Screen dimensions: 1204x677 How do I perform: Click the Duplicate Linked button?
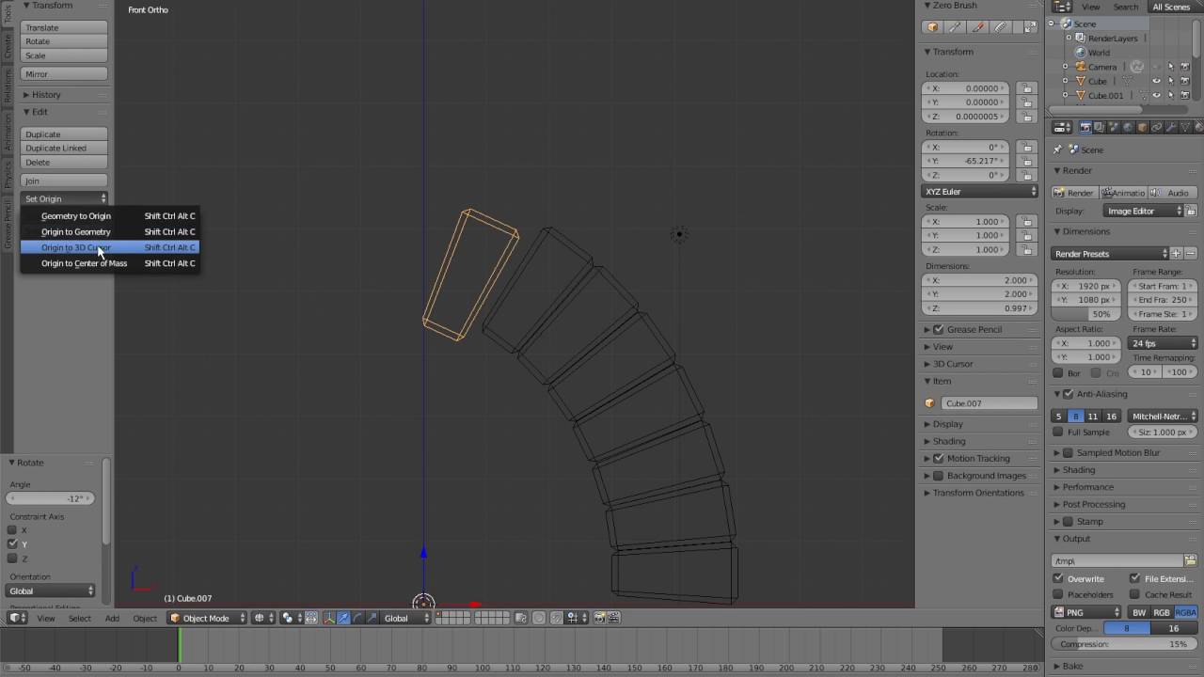tap(64, 148)
